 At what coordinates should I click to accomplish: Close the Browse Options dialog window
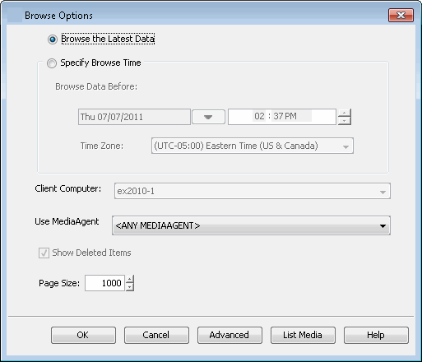coord(401,15)
